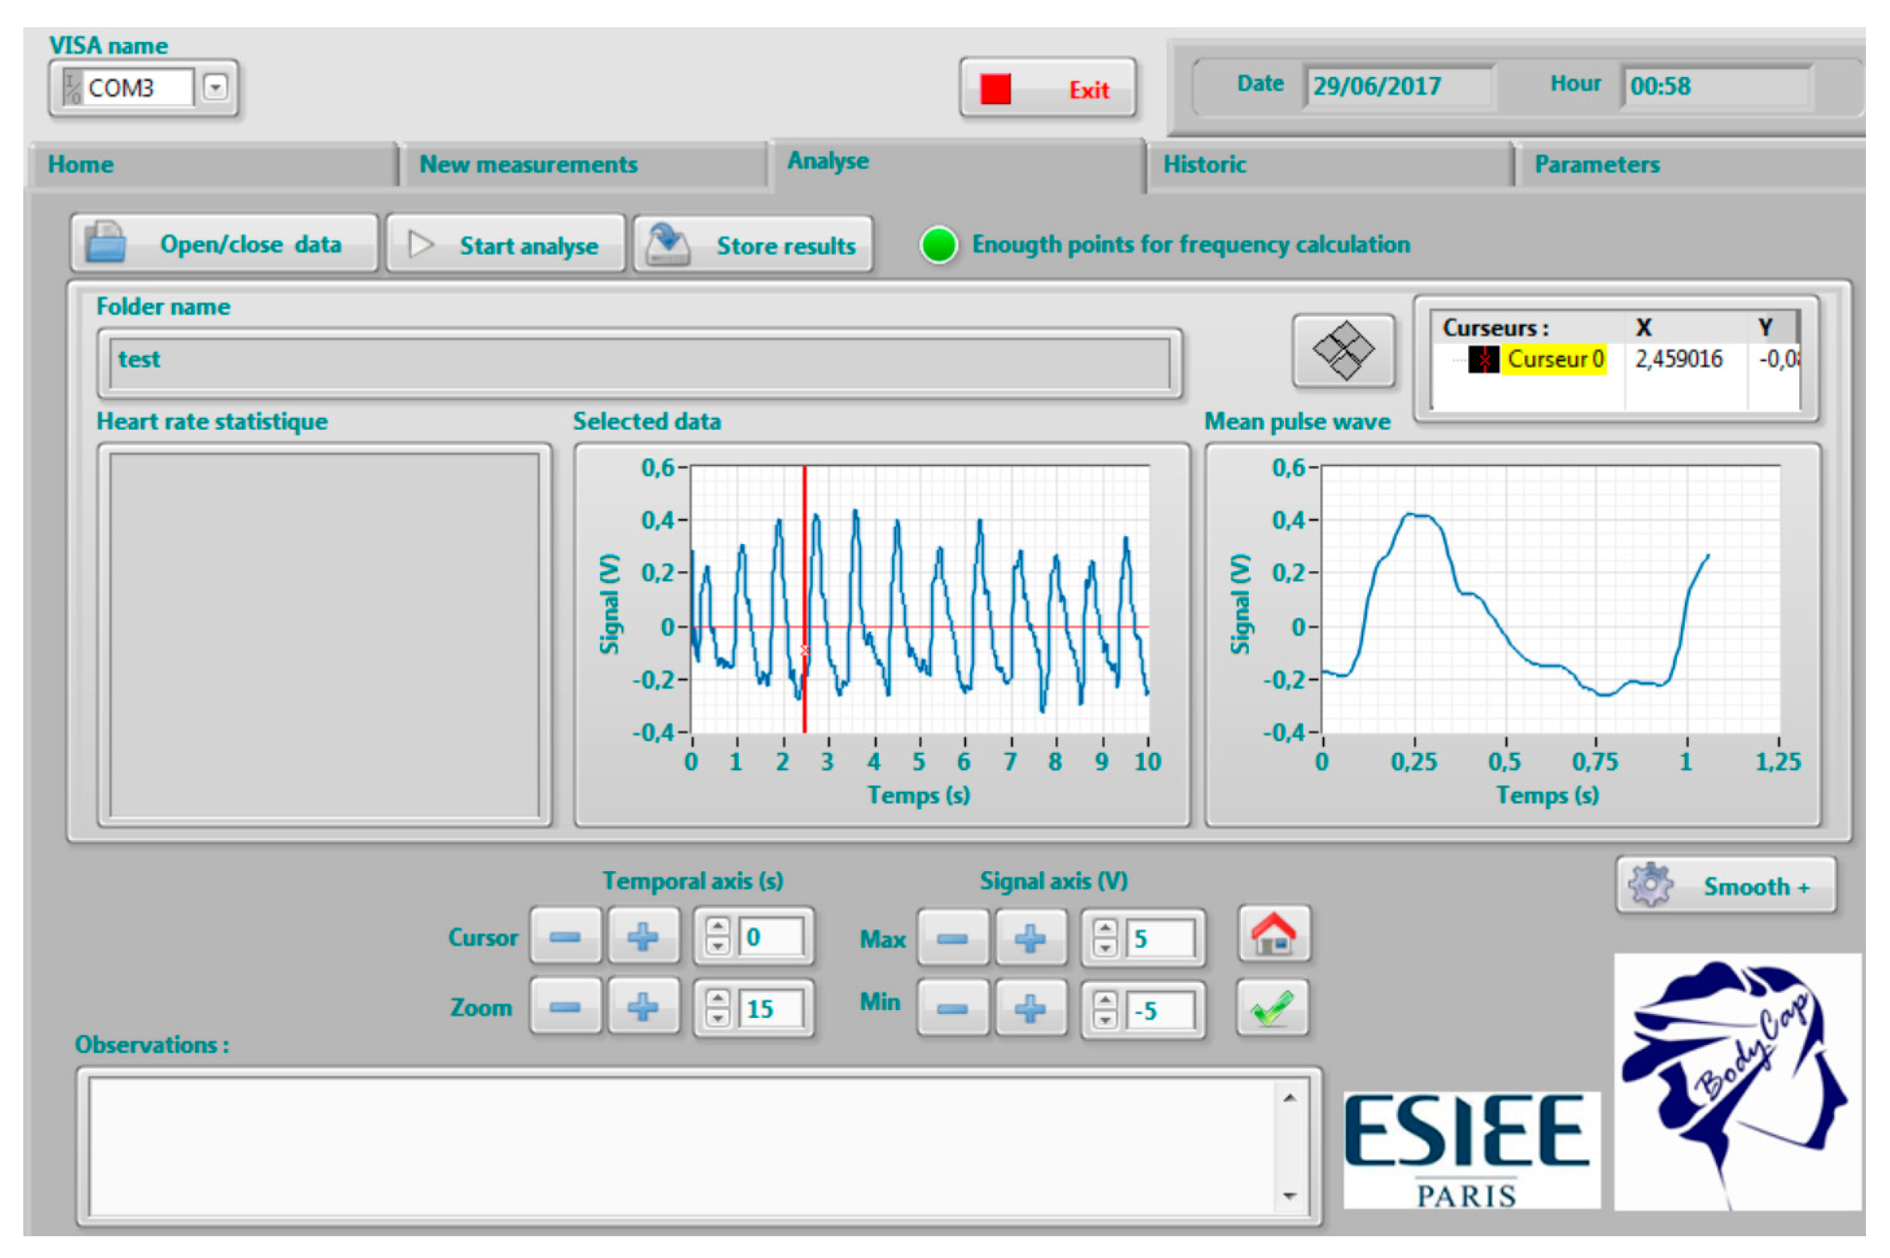Click the Start analyse button
The width and height of the screenshot is (1890, 1258).
[505, 245]
